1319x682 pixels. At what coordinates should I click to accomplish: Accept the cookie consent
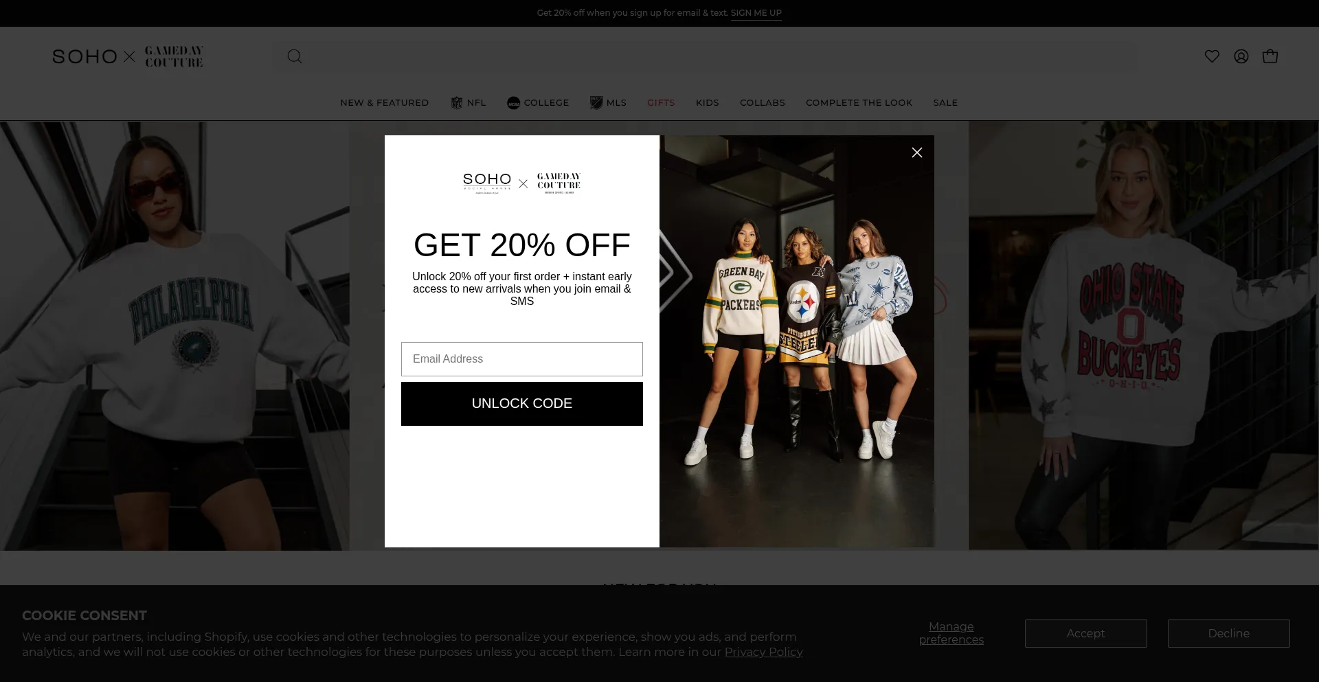pyautogui.click(x=1085, y=633)
